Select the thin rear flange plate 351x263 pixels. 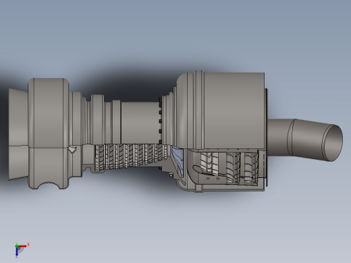[266, 137]
